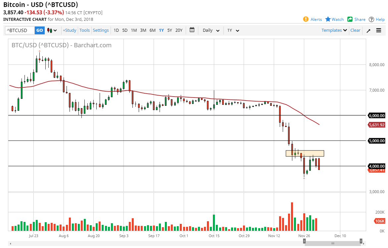Click the Share icon
The width and height of the screenshot is (388, 248).
[349, 19]
